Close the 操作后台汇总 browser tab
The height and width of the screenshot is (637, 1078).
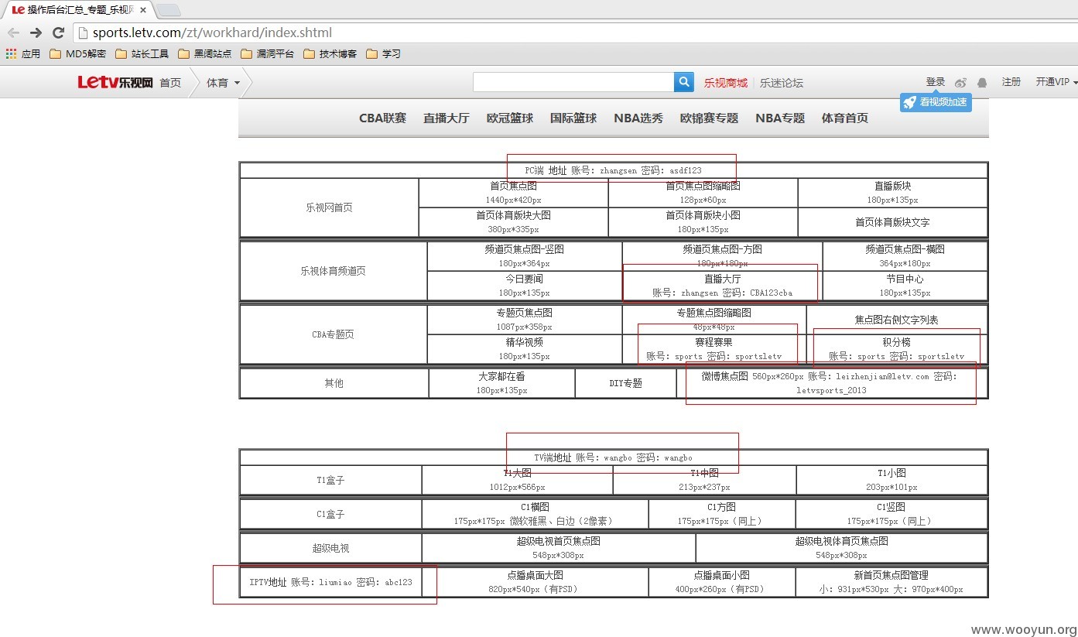coord(143,10)
